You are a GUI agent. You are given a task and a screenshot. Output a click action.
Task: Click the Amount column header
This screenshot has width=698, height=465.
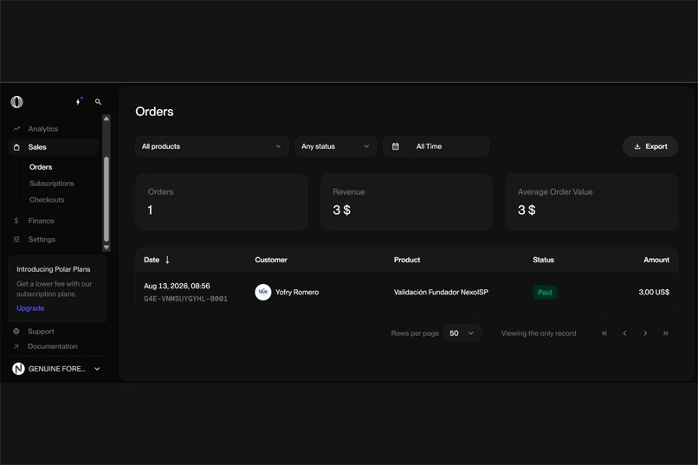(x=656, y=260)
